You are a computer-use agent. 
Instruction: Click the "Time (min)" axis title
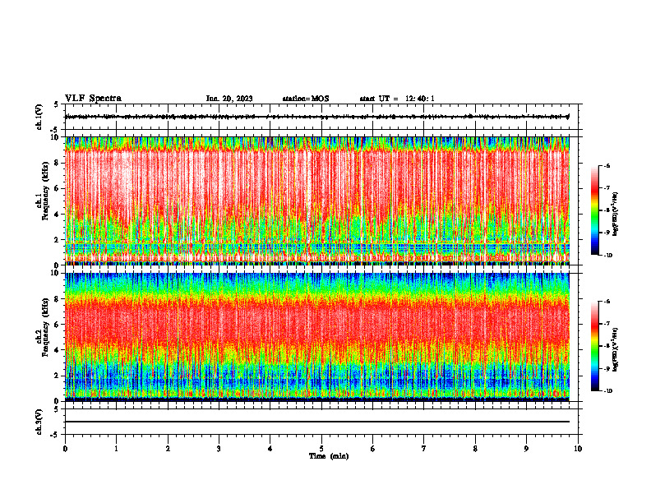click(x=329, y=456)
